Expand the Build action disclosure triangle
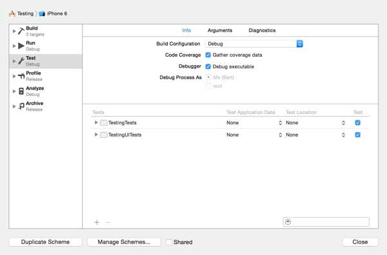 (14, 31)
